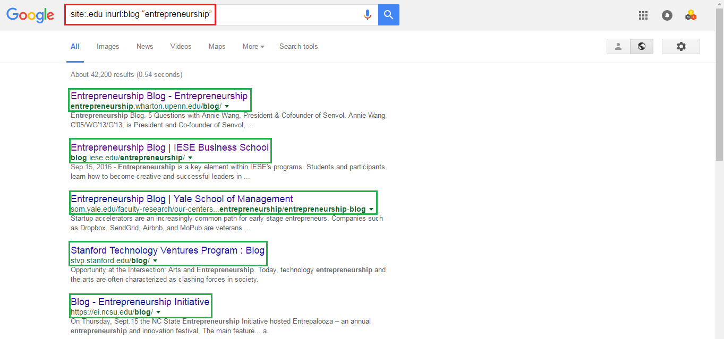This screenshot has height=339, width=724.
Task: Expand arrow beside wharton.upenn.edu URL
Action: pyautogui.click(x=227, y=107)
